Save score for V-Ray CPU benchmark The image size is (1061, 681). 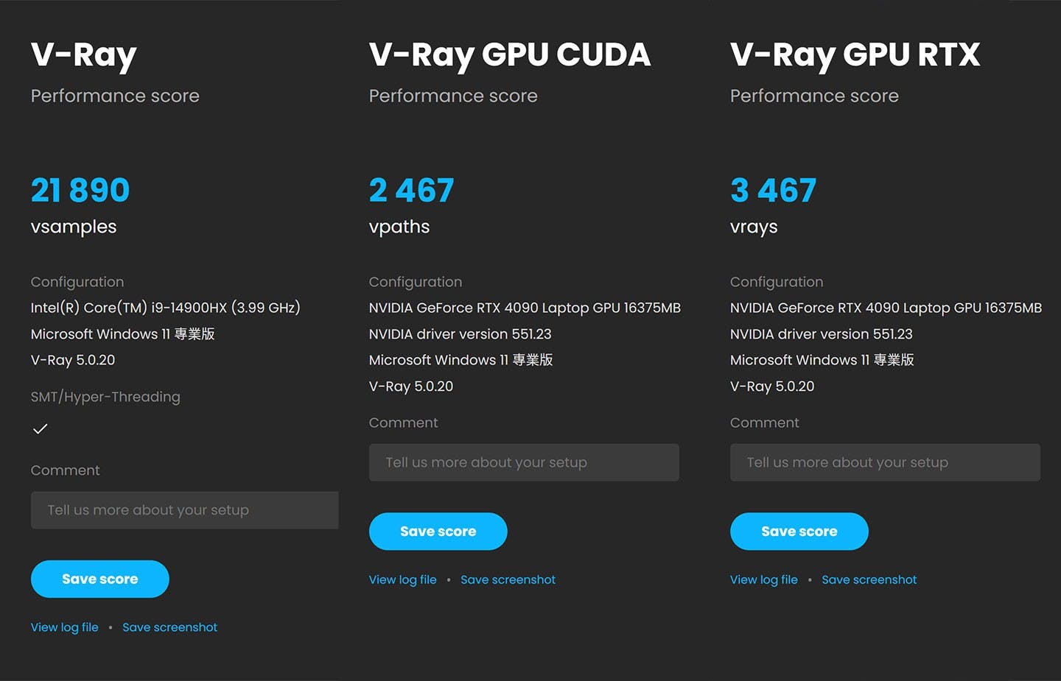(x=100, y=579)
